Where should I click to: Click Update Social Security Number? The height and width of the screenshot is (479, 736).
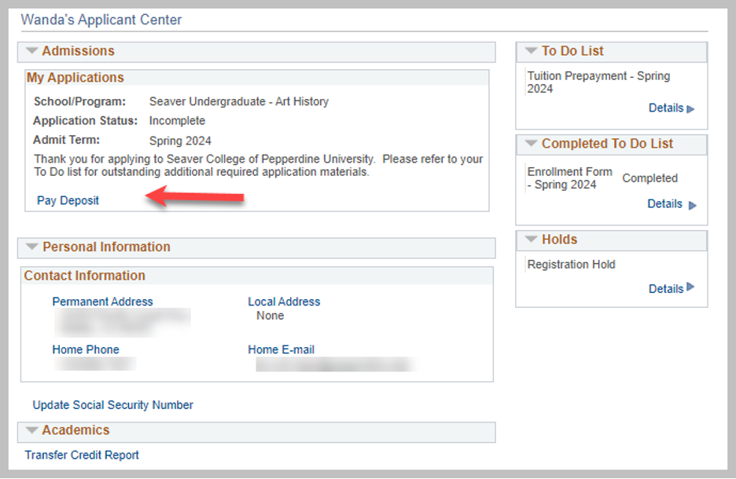tap(112, 405)
